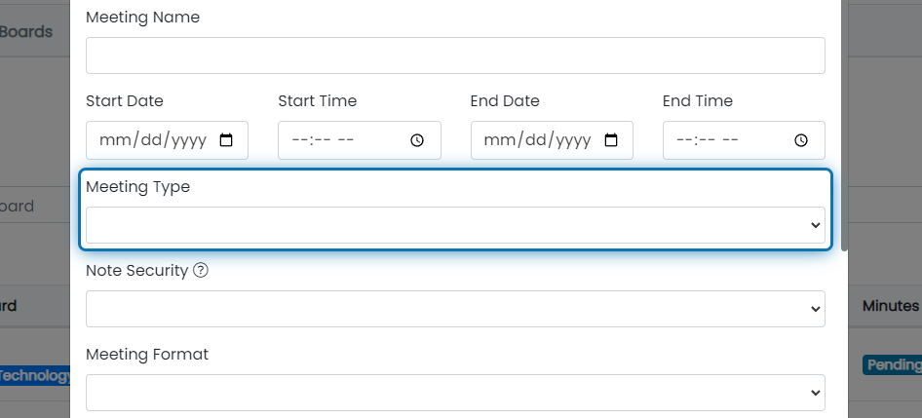
Task: Focus the Start Time input field
Action: (x=360, y=140)
